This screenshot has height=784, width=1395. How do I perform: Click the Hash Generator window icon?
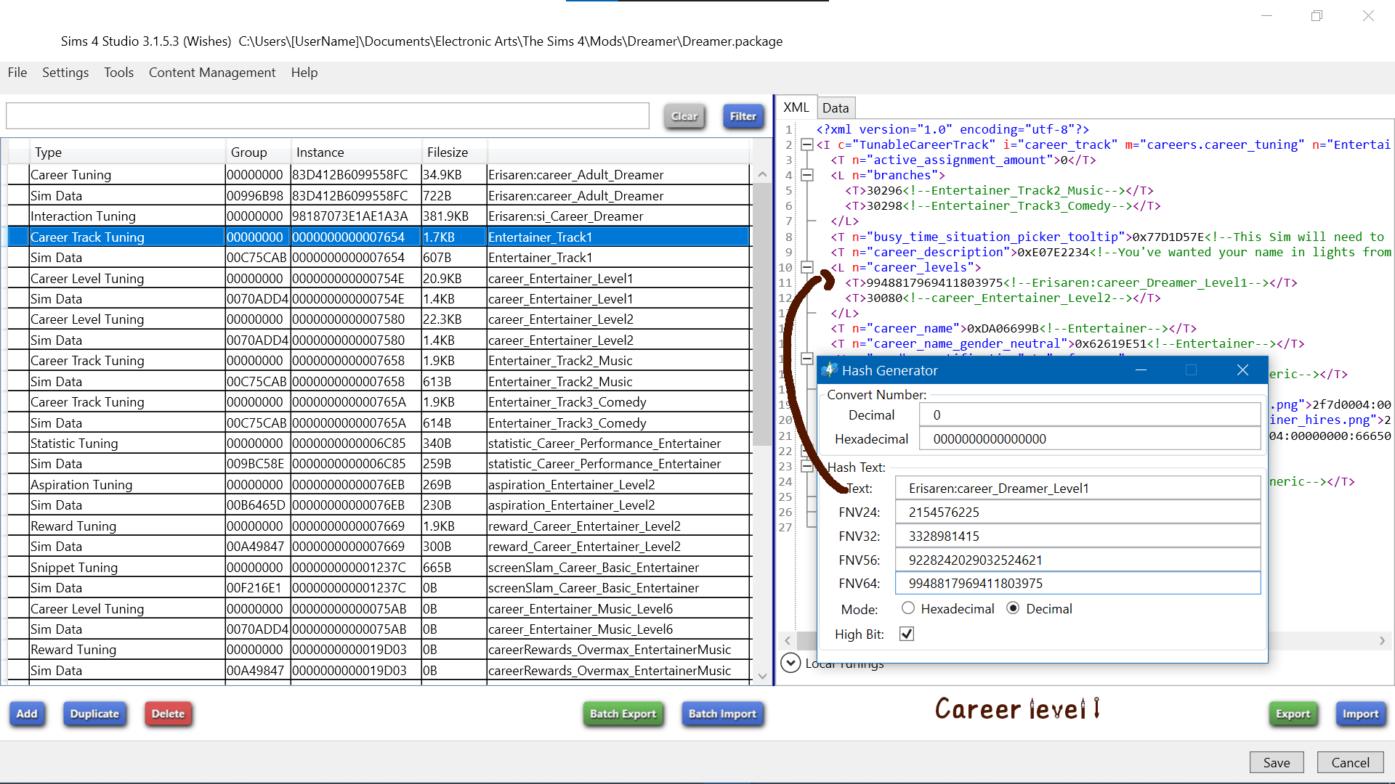tap(829, 370)
